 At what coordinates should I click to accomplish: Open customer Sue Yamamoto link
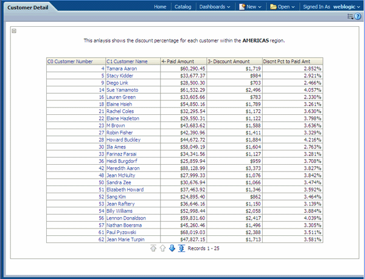(122, 90)
